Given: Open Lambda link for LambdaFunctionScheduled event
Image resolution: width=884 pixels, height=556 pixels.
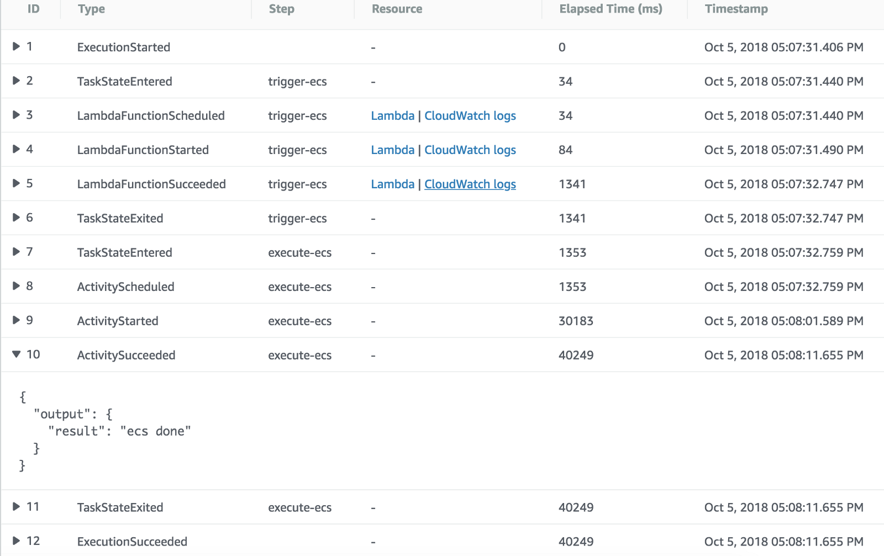Looking at the screenshot, I should click(x=392, y=116).
